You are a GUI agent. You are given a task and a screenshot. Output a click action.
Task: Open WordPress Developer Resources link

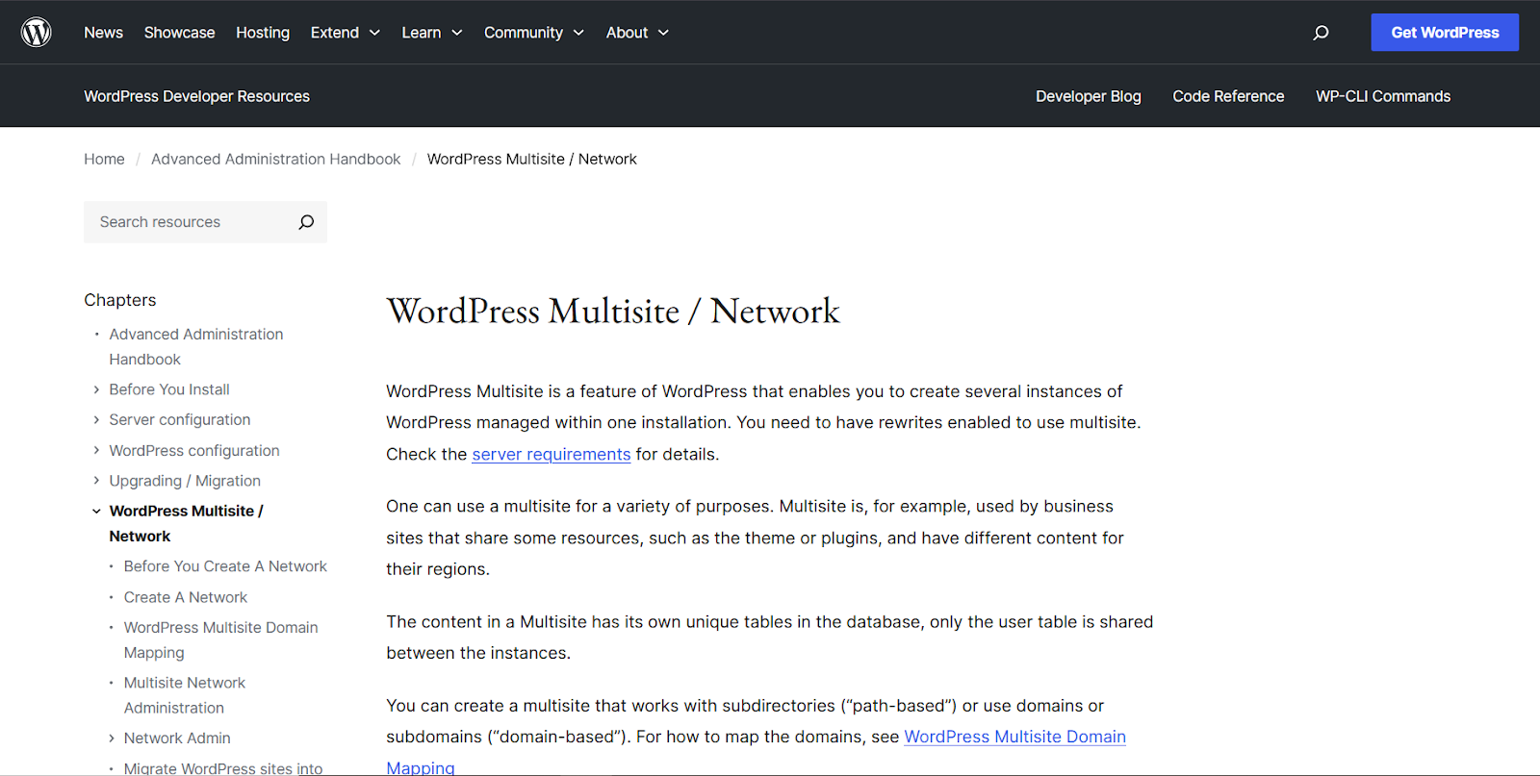point(196,96)
